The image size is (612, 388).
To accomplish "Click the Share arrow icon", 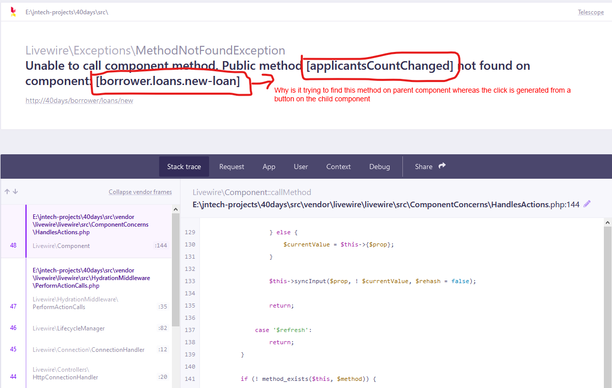I will tap(442, 166).
